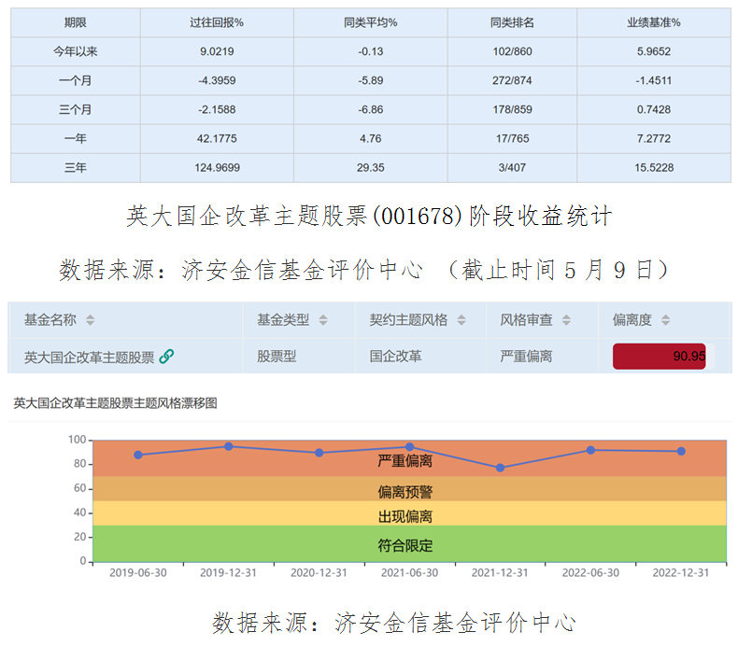The height and width of the screenshot is (646, 738).
Task: Click the 今年以来 row label
Action: (76, 51)
